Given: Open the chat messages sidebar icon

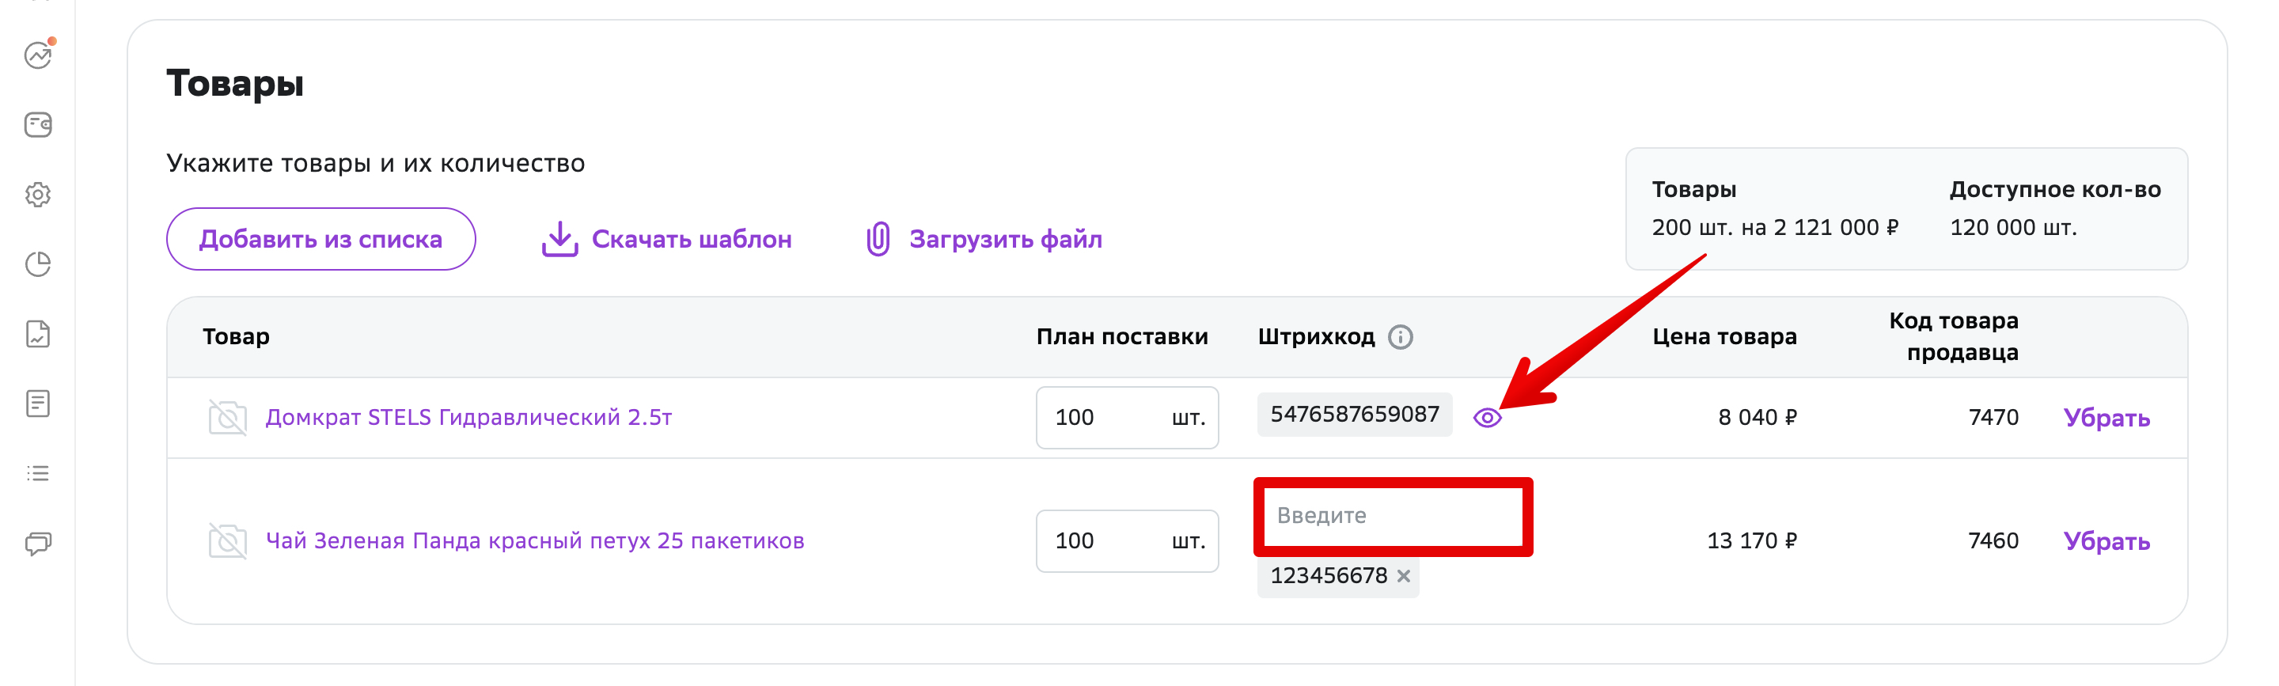Looking at the screenshot, I should [x=38, y=543].
